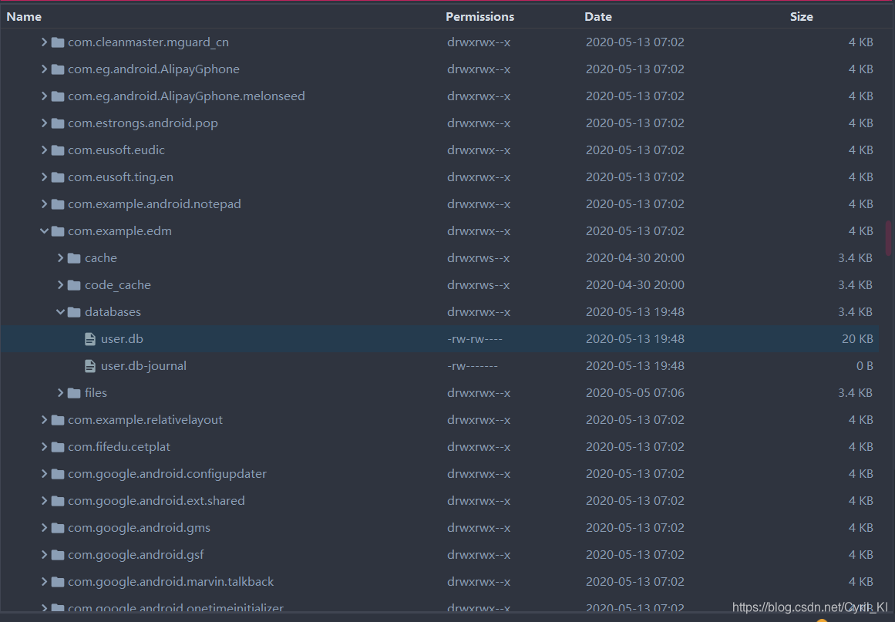Collapse the databases folder

[60, 312]
